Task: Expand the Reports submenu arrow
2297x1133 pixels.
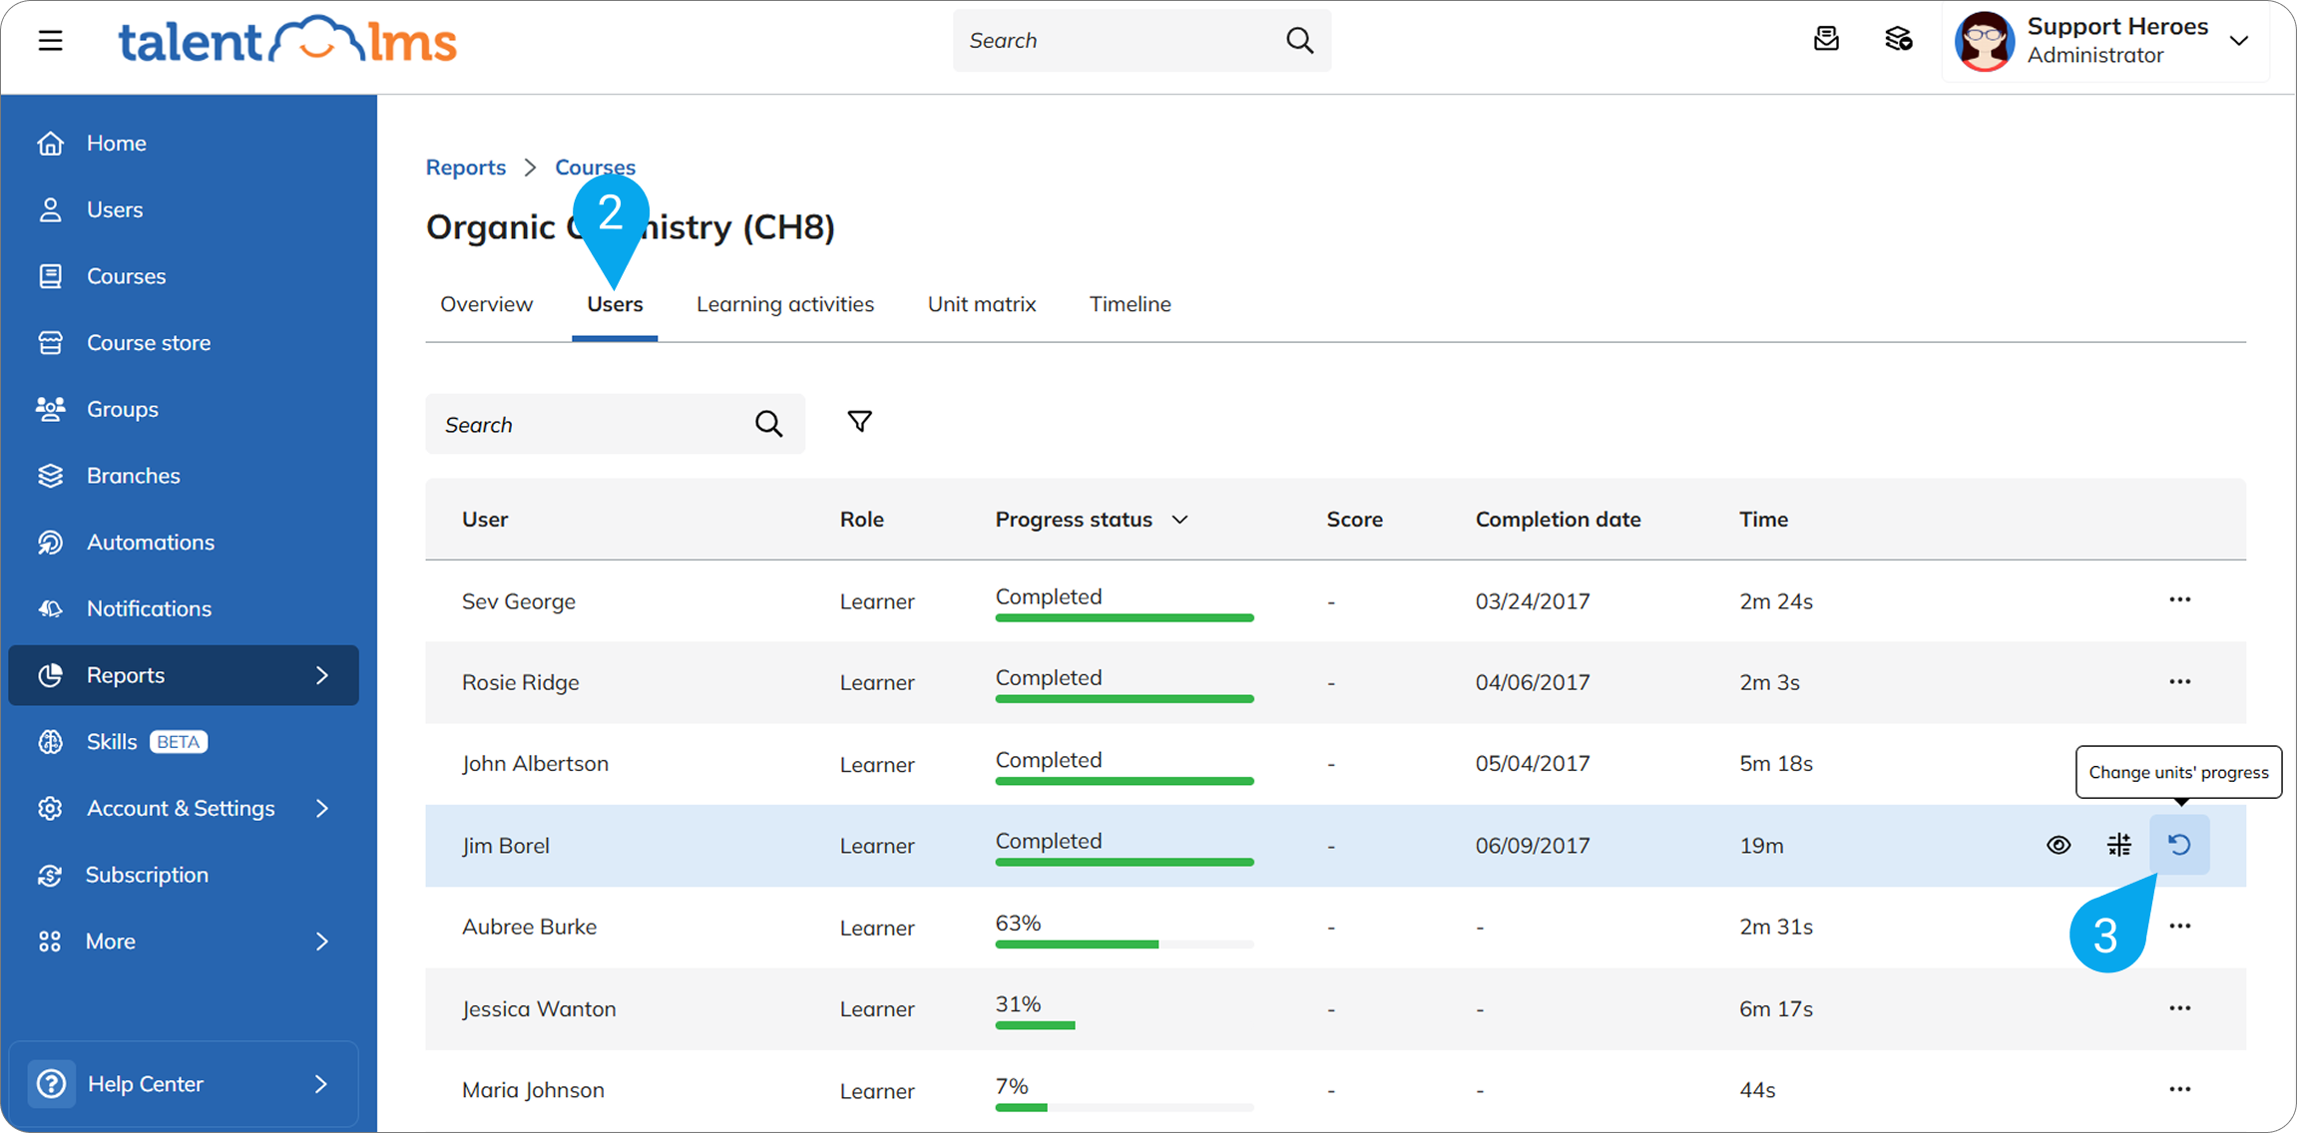Action: pos(321,675)
